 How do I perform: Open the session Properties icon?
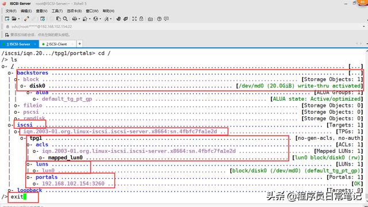[43, 19]
